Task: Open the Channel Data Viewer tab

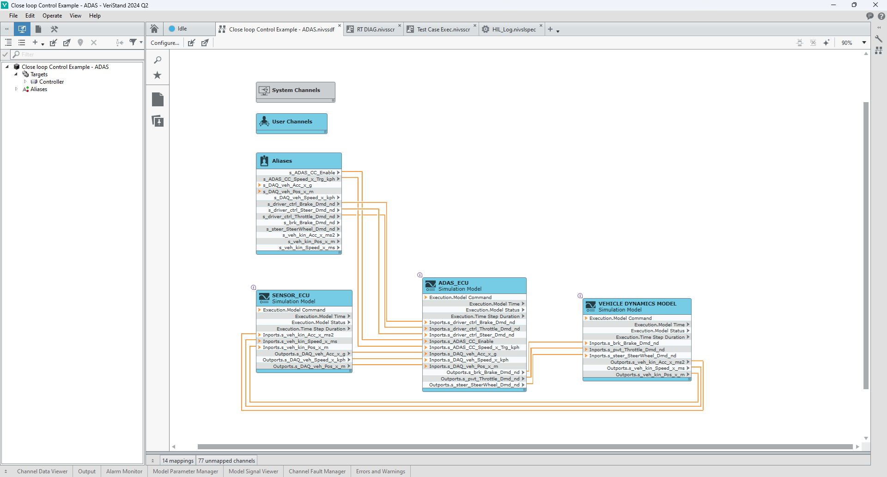Action: (x=42, y=471)
